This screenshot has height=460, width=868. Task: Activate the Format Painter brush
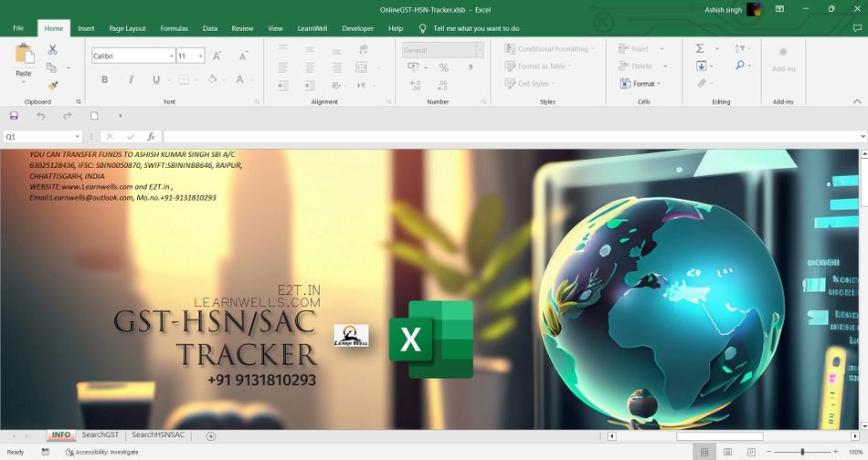(53, 85)
